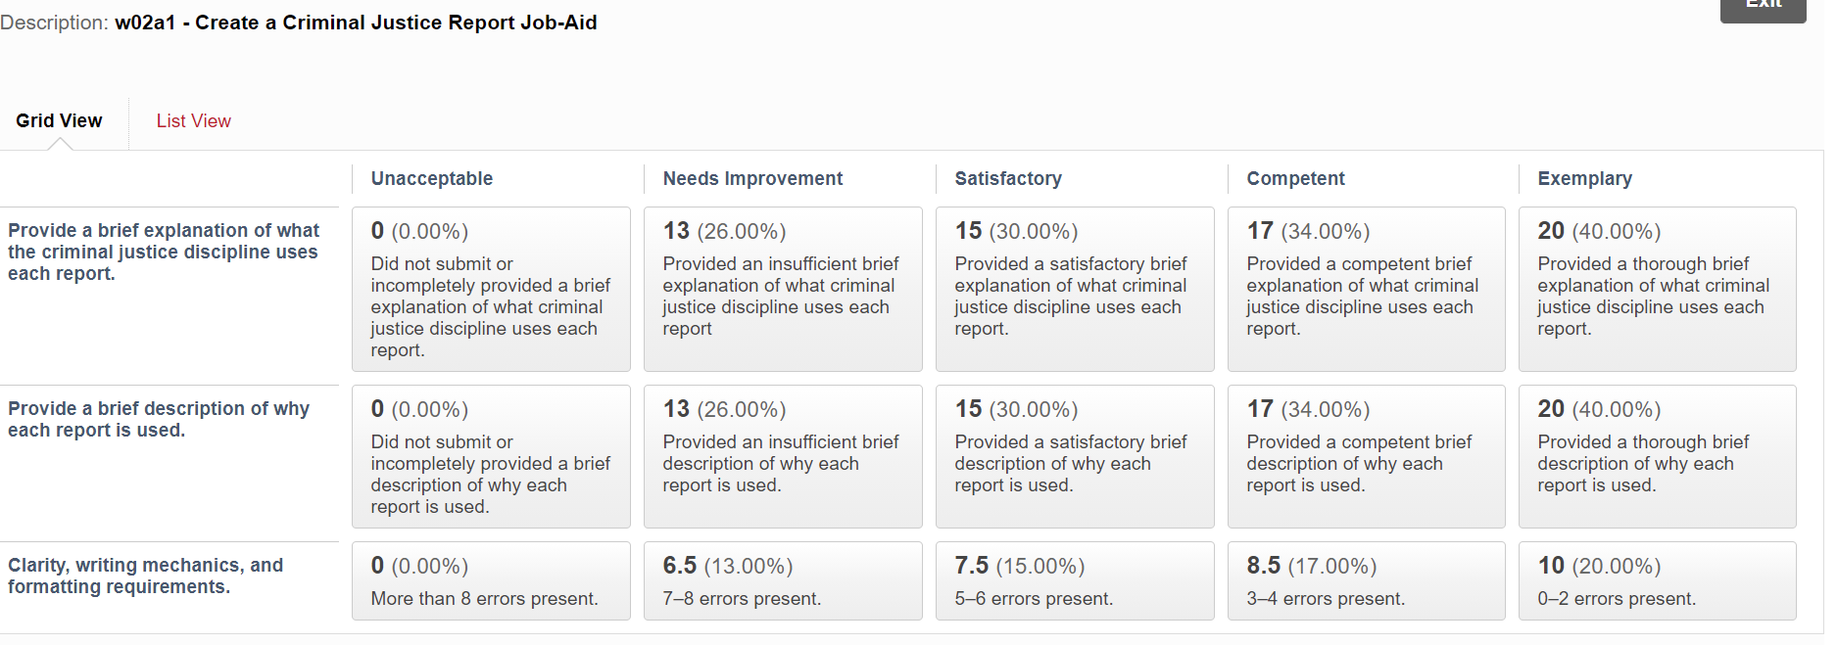Pick Satisfactory 15 cell for why report used
Image resolution: width=1837 pixels, height=645 pixels.
[x=1075, y=456]
